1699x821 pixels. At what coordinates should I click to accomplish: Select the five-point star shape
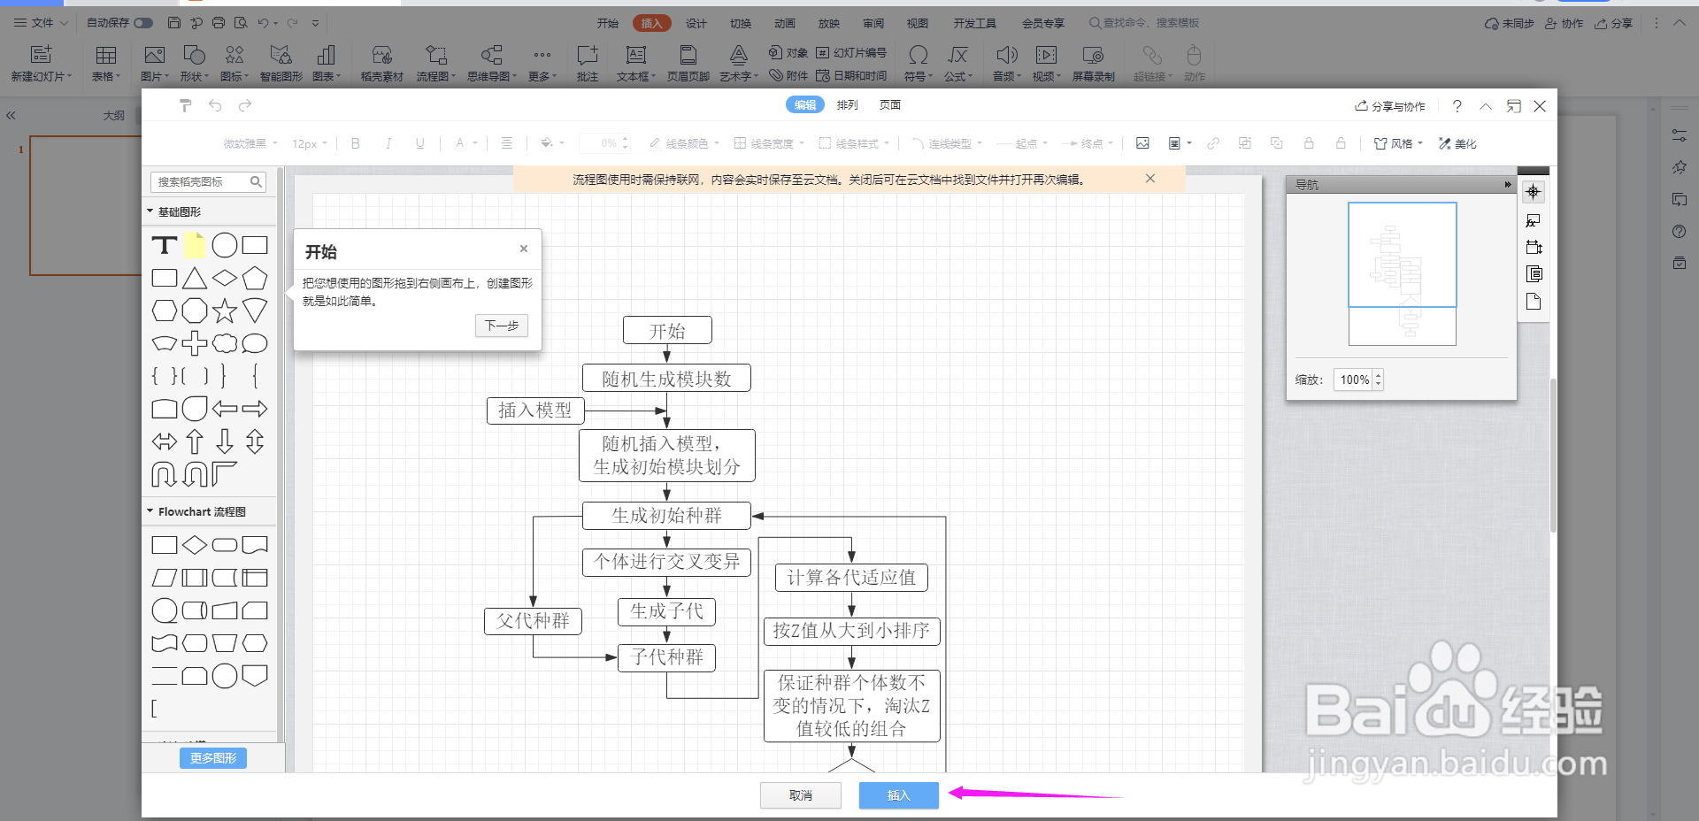[225, 311]
